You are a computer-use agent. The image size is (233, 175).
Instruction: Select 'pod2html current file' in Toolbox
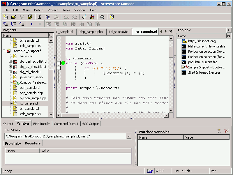coord(202,62)
